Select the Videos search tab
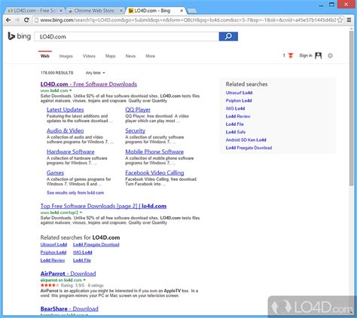Image resolution: width=357 pixels, height=318 pixels. click(x=89, y=56)
